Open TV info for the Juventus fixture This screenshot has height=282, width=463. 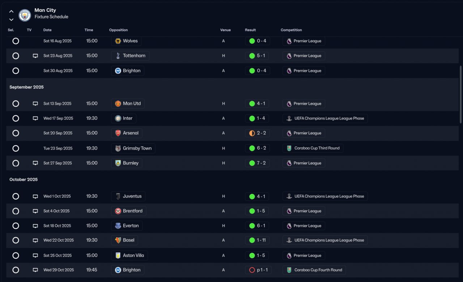(x=35, y=196)
